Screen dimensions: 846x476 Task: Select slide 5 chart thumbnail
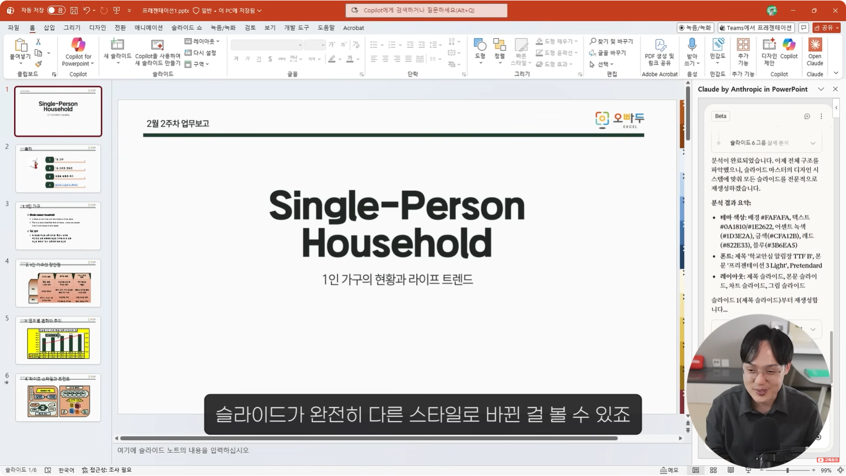coord(58,340)
